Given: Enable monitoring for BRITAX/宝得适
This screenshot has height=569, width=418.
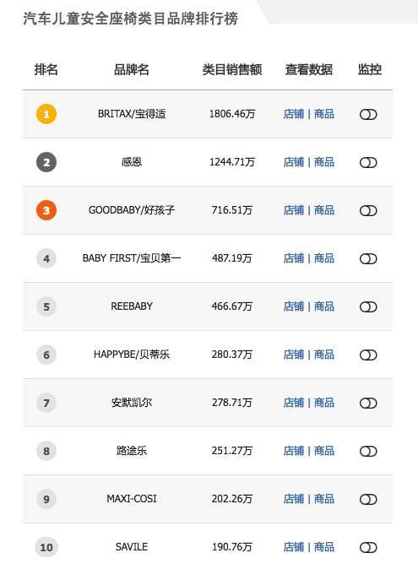Looking at the screenshot, I should [368, 114].
